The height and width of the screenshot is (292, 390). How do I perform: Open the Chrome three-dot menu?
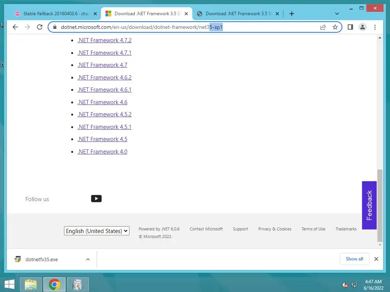(375, 27)
